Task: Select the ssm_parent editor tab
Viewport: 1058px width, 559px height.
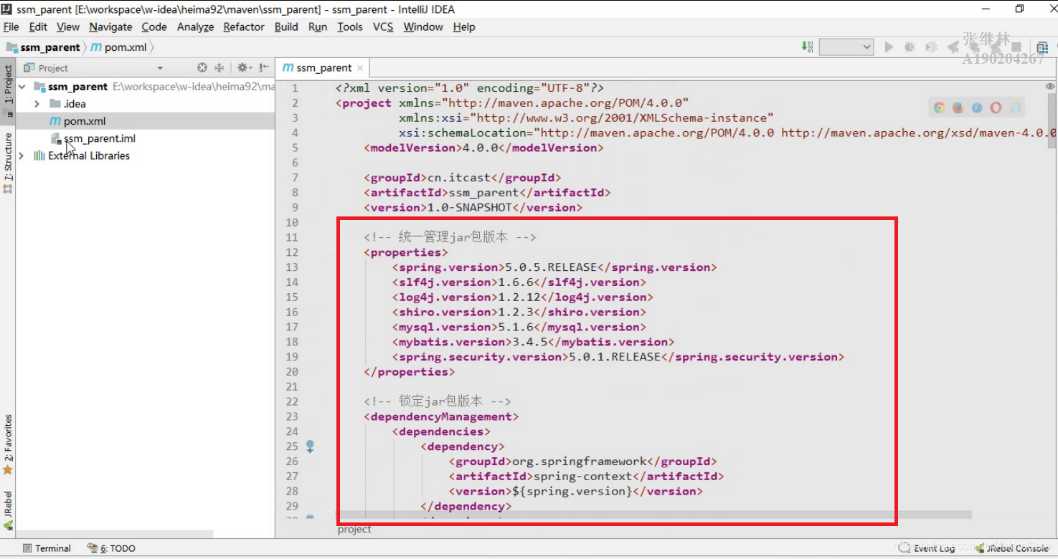Action: (323, 67)
